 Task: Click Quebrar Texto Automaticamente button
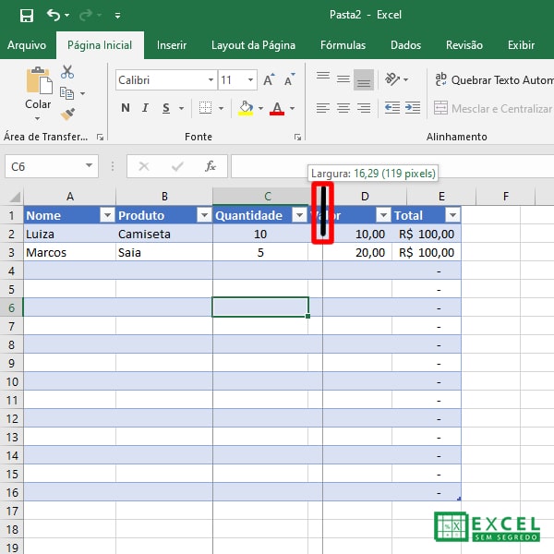pos(494,80)
